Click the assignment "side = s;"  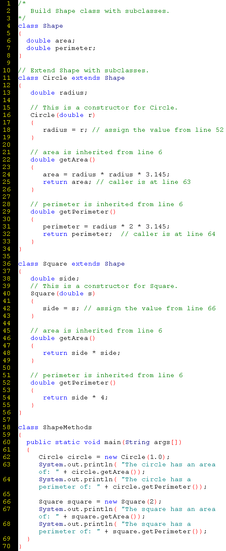coord(61,308)
